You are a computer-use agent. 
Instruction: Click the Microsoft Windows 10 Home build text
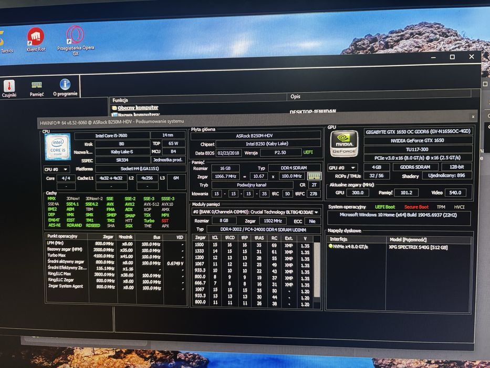pyautogui.click(x=398, y=215)
